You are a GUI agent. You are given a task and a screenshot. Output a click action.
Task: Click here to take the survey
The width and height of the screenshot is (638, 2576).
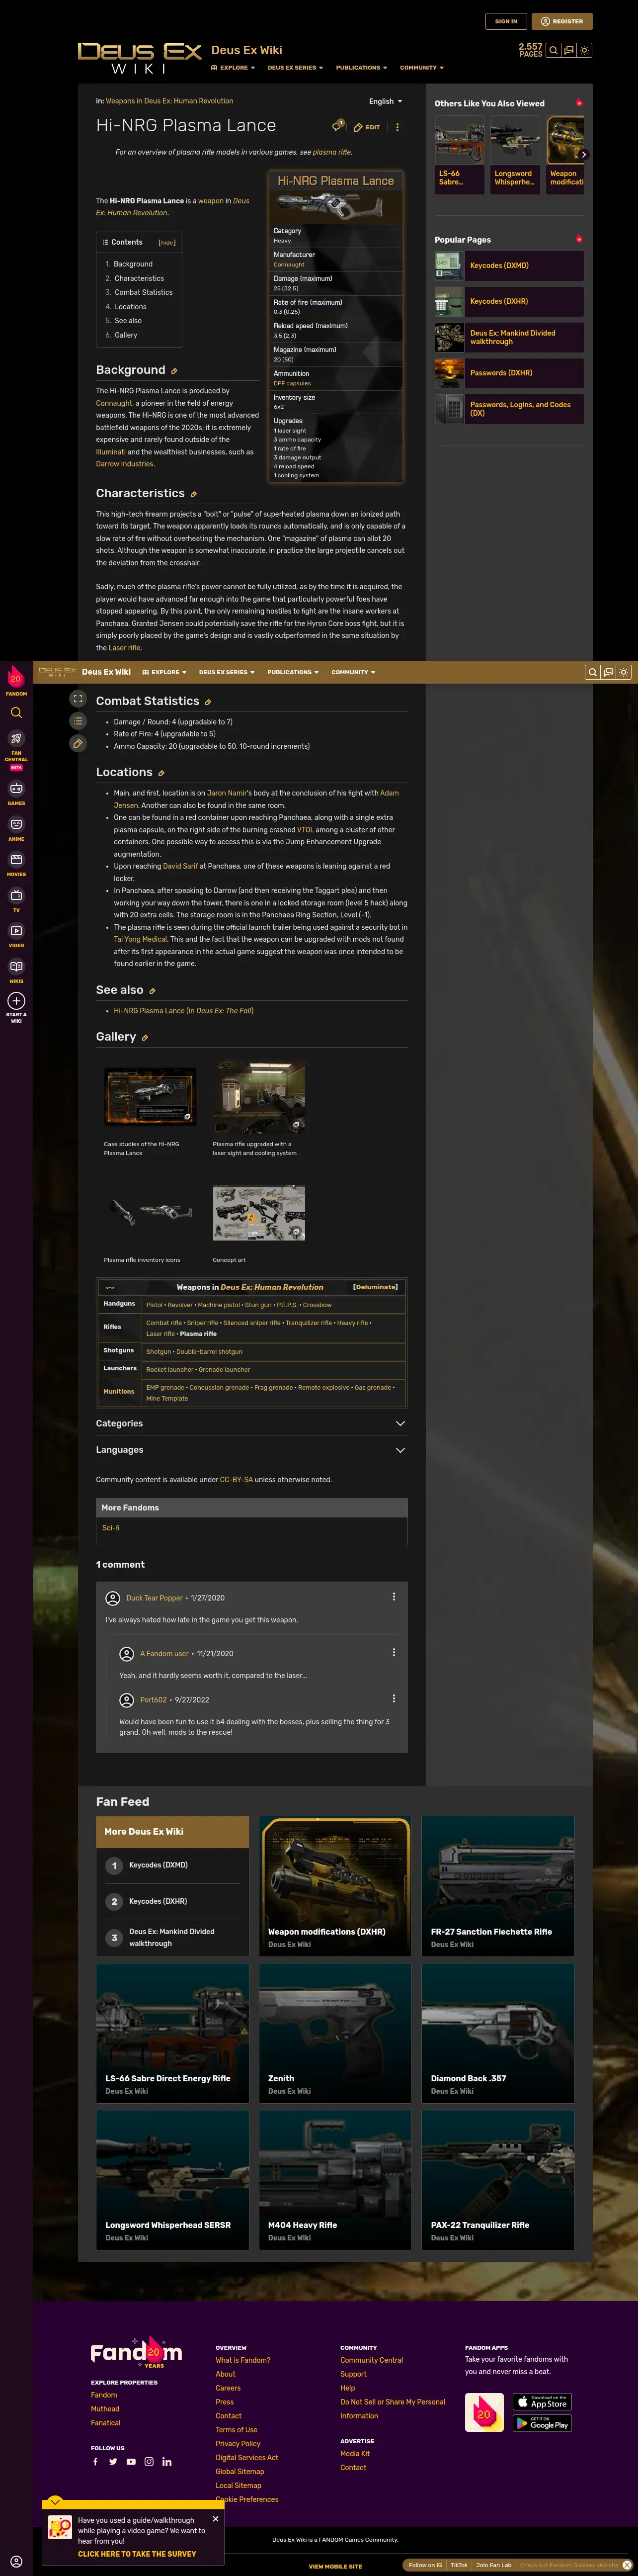137,2553
